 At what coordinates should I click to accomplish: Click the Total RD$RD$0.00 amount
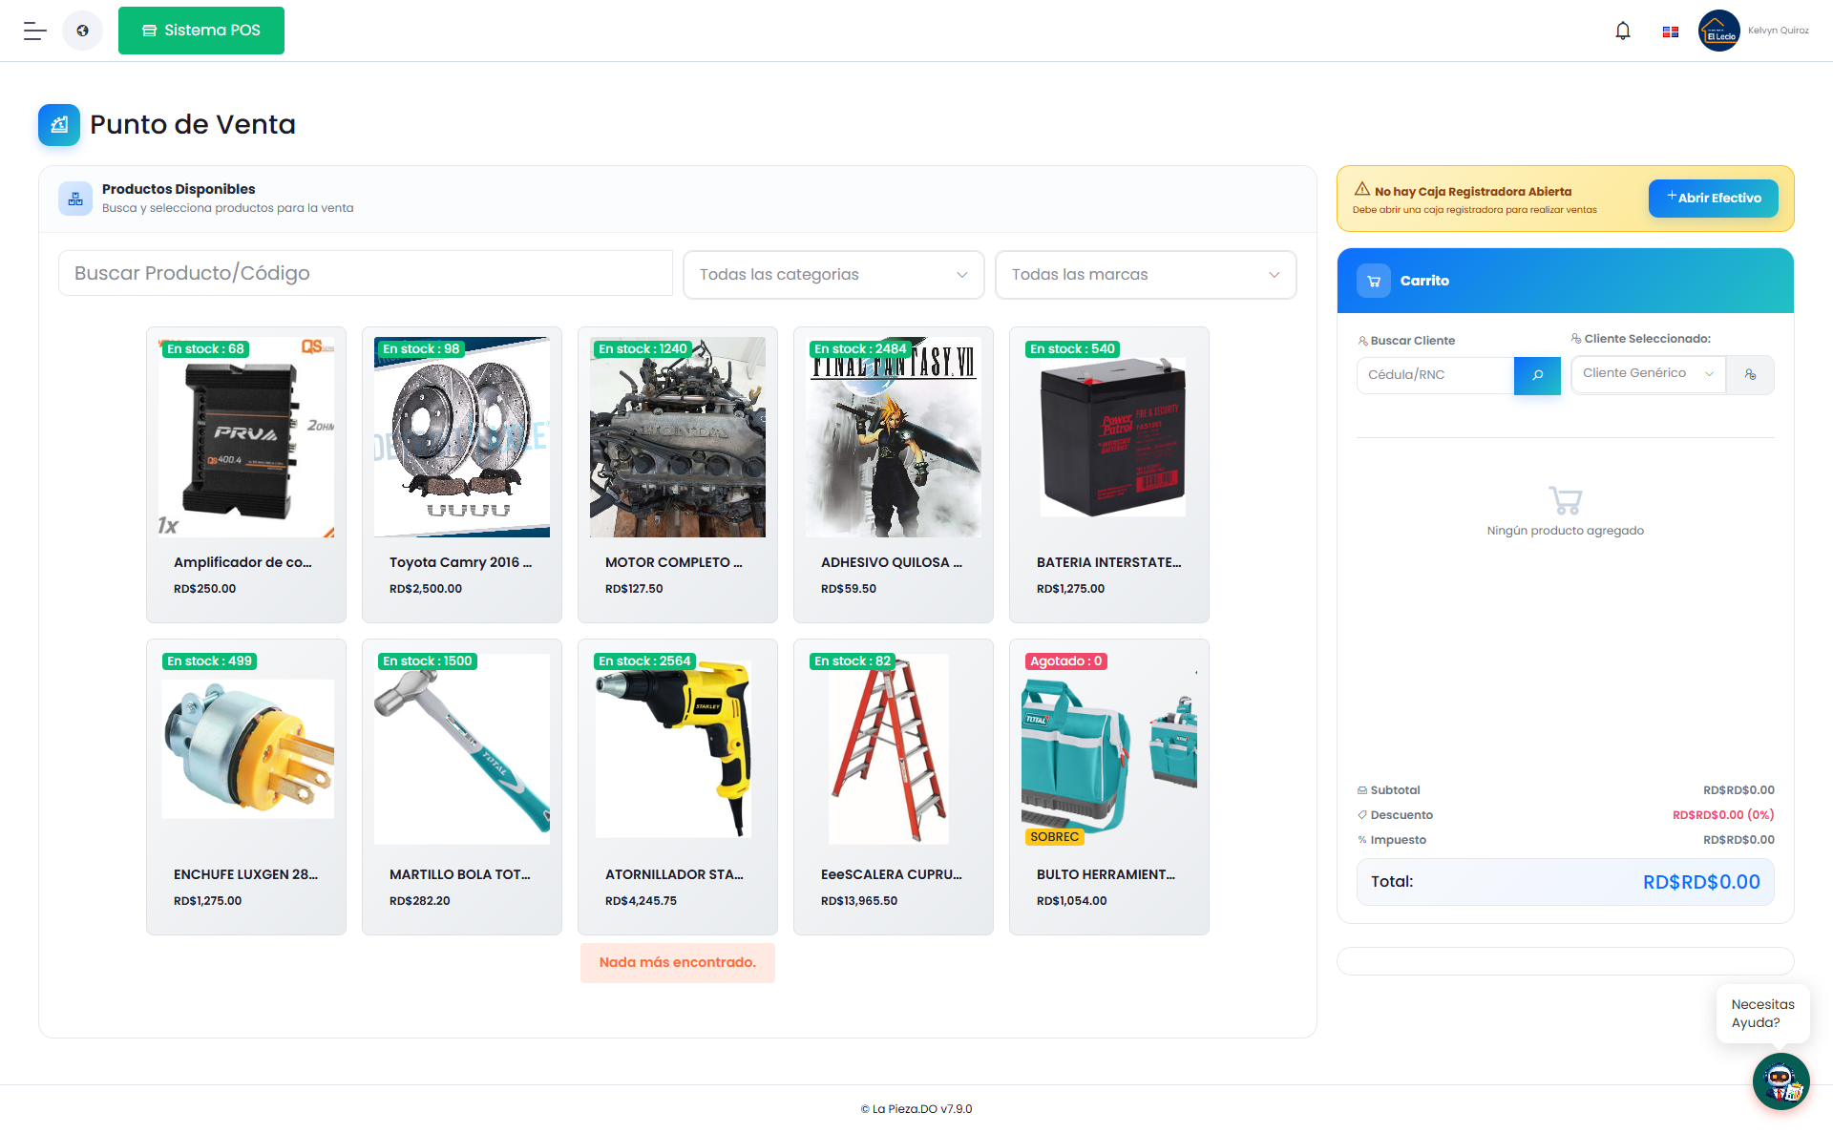(x=1701, y=882)
